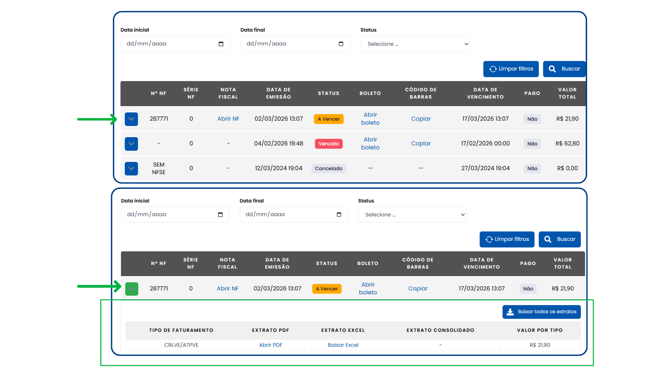Open calendar picker in top Data final field

(x=341, y=44)
